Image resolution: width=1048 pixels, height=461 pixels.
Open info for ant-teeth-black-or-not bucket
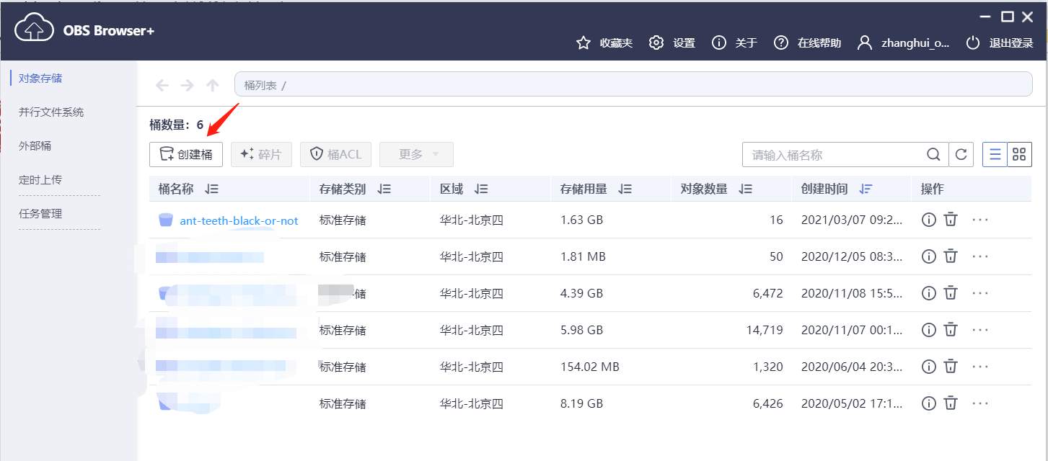pos(928,220)
